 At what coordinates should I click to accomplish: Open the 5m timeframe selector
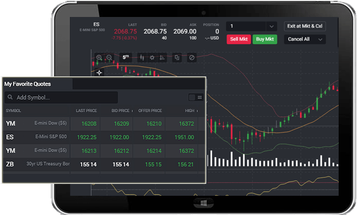(x=126, y=57)
